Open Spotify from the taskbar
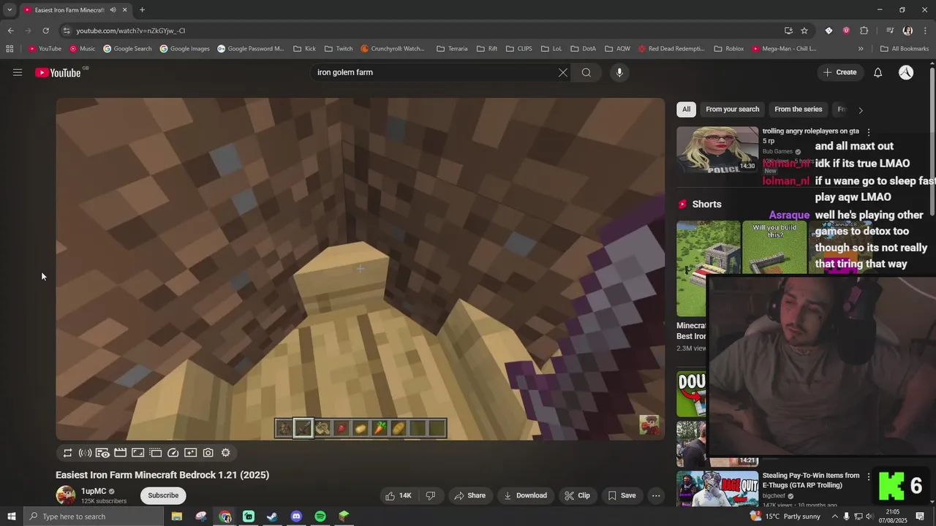936x526 pixels. tap(320, 517)
